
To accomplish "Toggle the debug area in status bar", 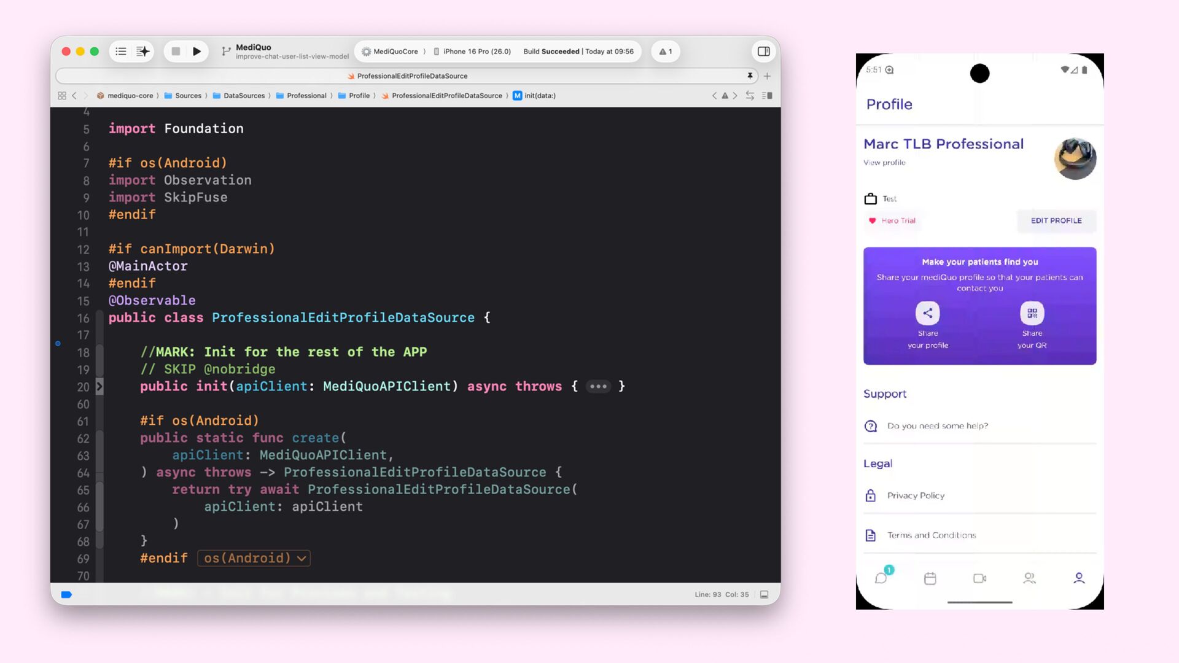I will point(765,594).
